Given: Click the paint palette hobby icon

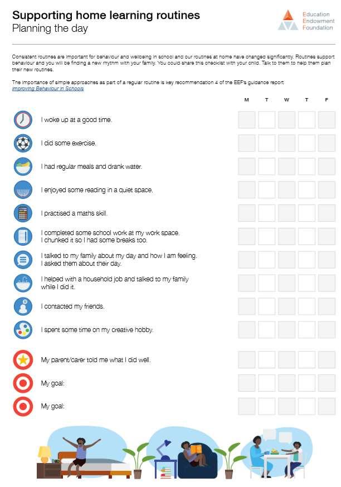Looking at the screenshot, I should [23, 329].
